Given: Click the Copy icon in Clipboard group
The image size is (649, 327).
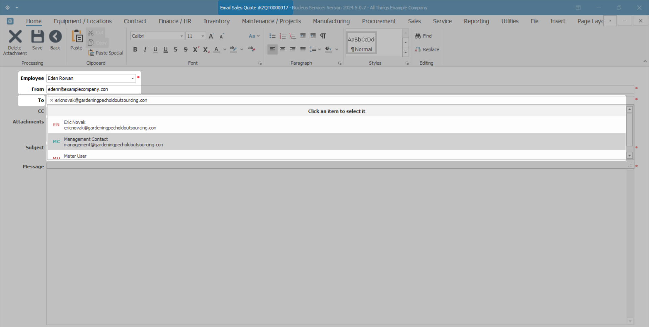Looking at the screenshot, I should coord(91,43).
